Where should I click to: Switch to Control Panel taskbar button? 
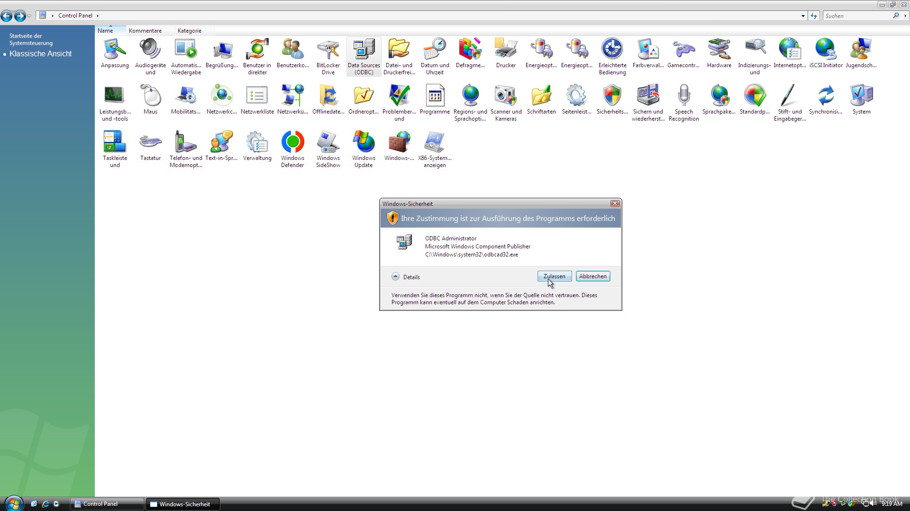pyautogui.click(x=107, y=504)
